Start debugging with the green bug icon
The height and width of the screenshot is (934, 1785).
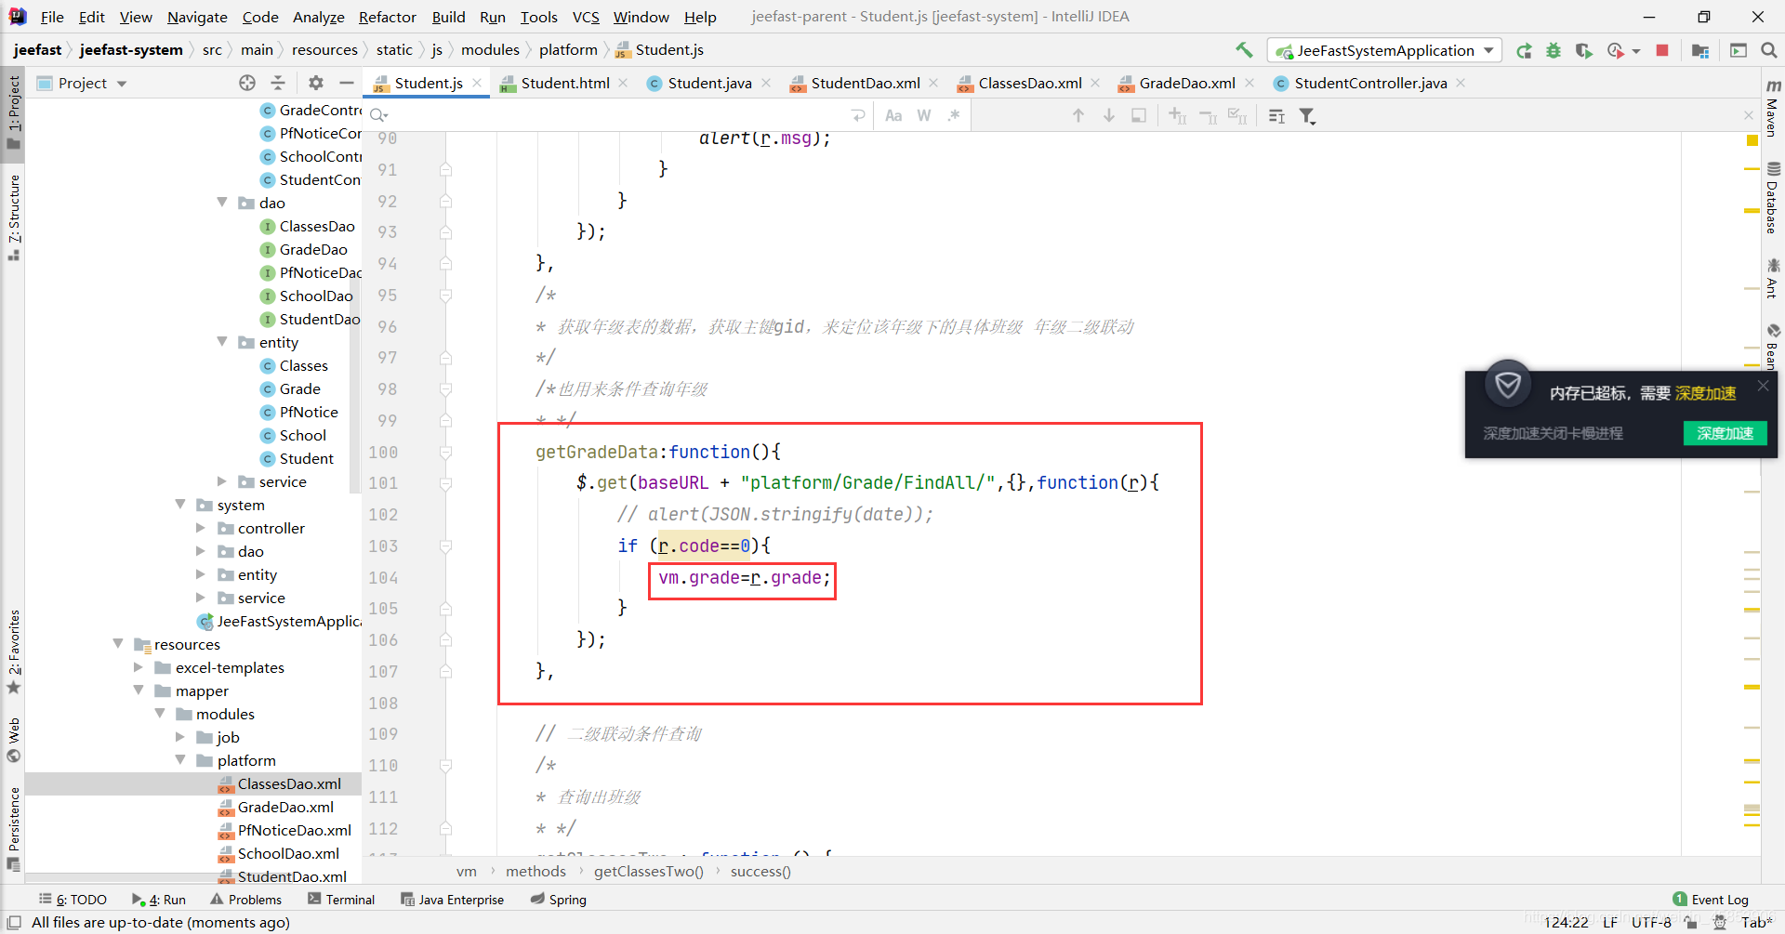pyautogui.click(x=1554, y=50)
